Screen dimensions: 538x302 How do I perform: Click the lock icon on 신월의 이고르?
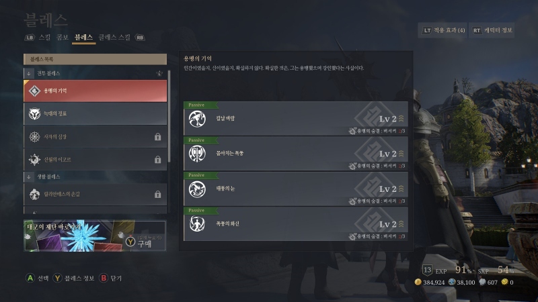pos(157,160)
